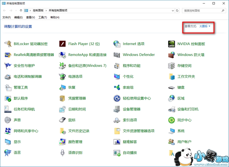
Task: Expand the chevron before 控制面板 breadcrumb
Action: tap(30, 11)
